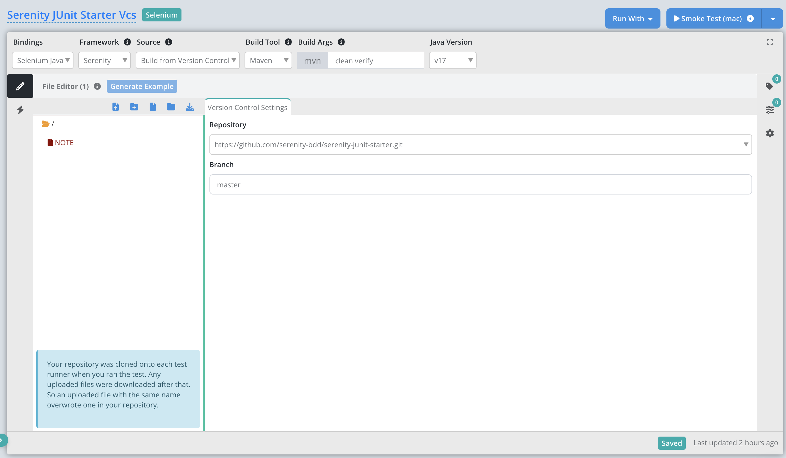Click the Selenium badge
The width and height of the screenshot is (786, 458).
(x=162, y=15)
